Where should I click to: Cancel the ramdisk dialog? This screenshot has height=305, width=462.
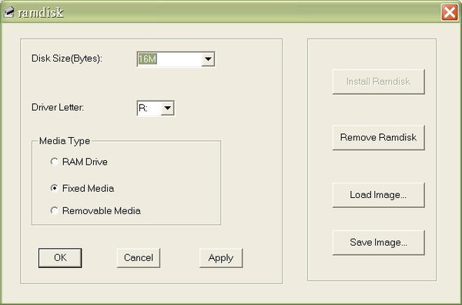(139, 258)
